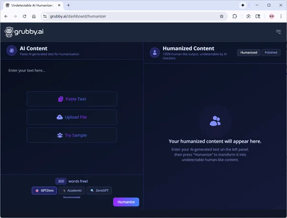This screenshot has height=218, width=287.
Task: Bookmark this page with star icon
Action: [x=222, y=16]
